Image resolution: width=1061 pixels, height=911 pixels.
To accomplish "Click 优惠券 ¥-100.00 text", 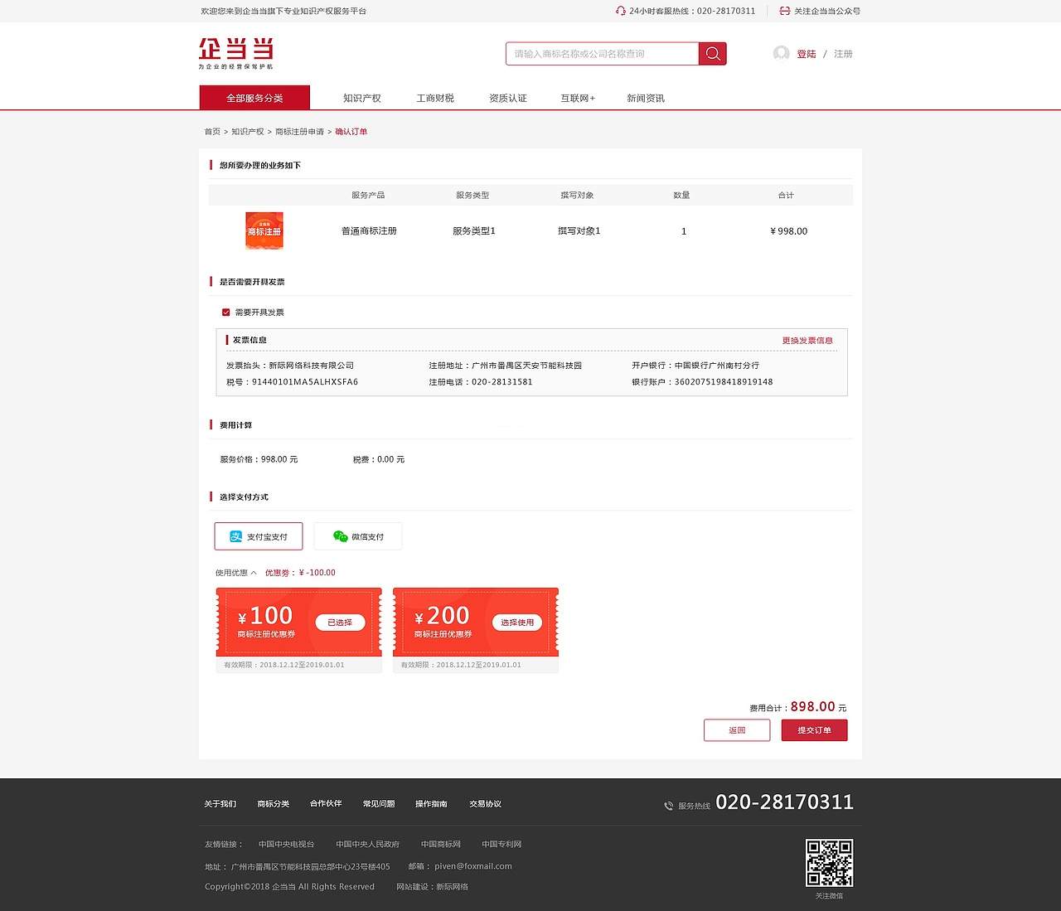I will click(x=300, y=573).
